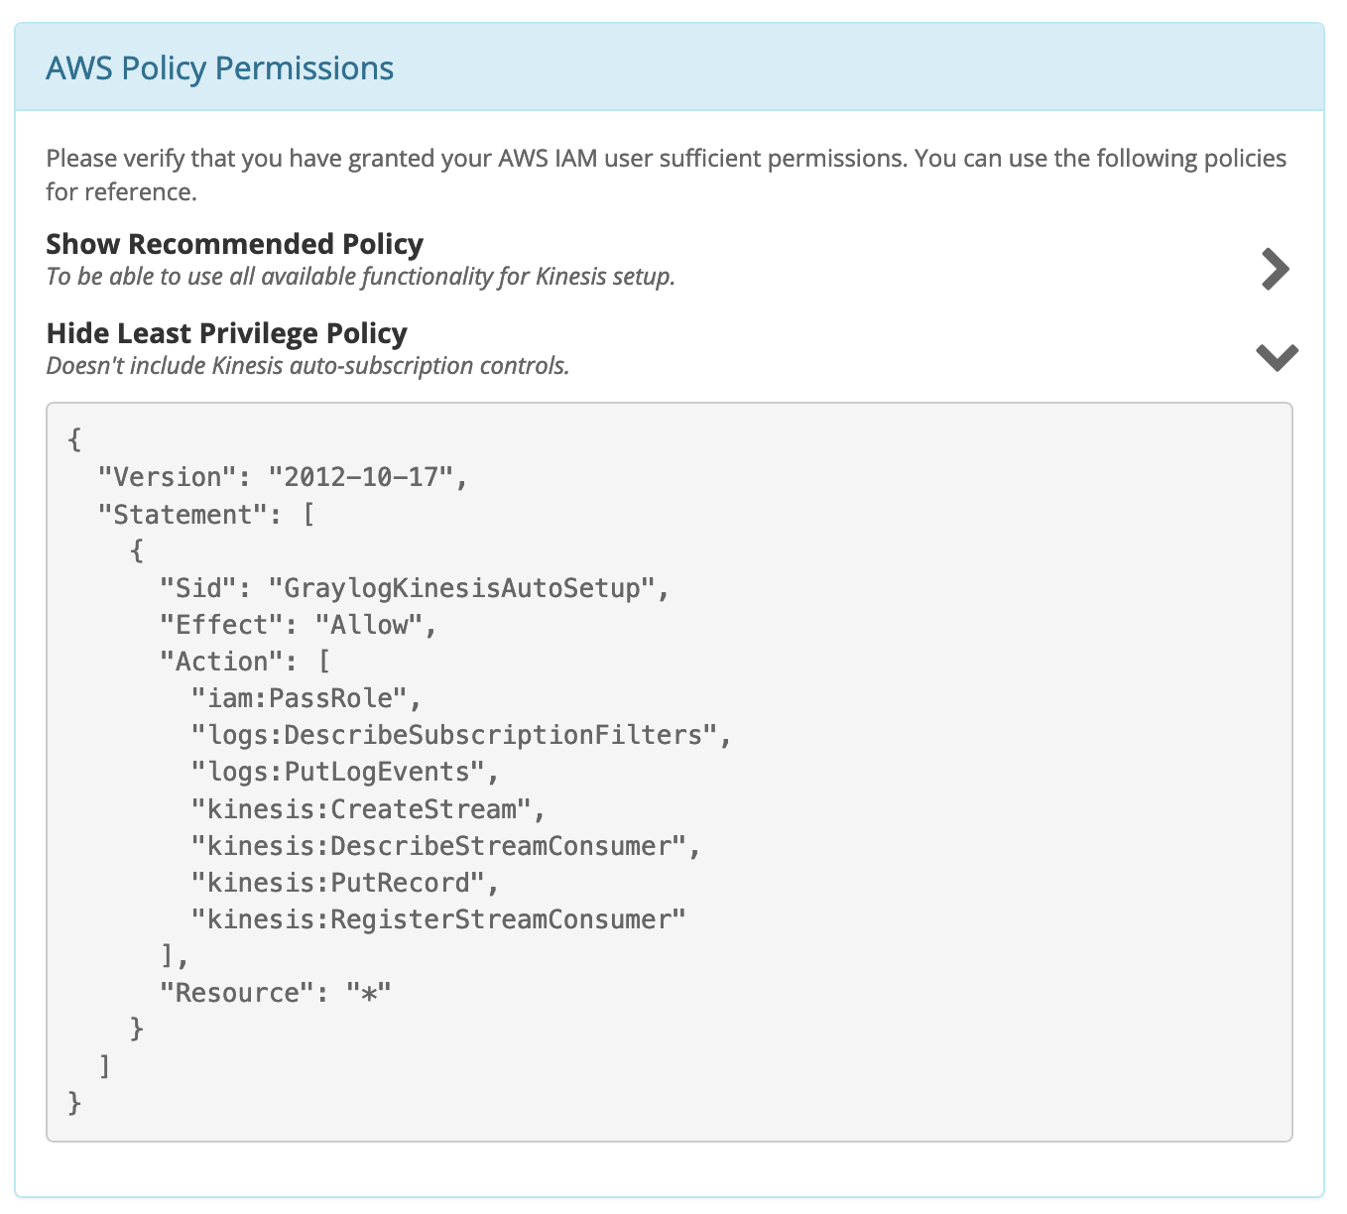Click the kinesis:CreateStream action line
This screenshot has height=1214, width=1347.
(x=368, y=809)
